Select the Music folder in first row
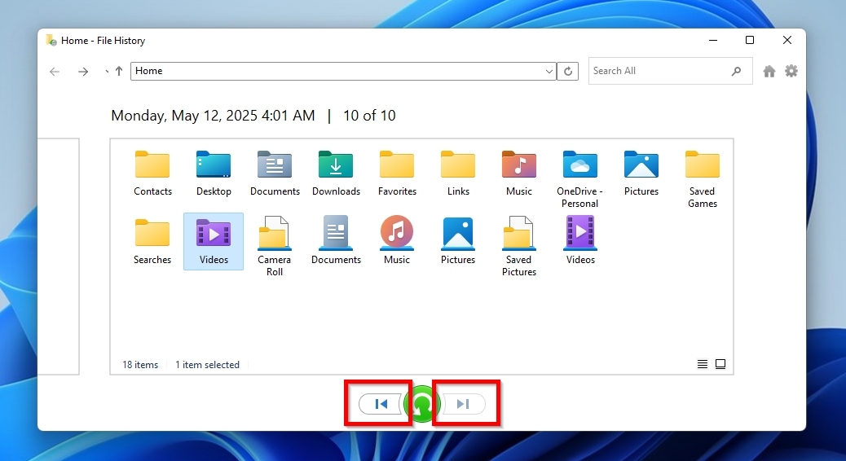This screenshot has width=846, height=461. click(519, 173)
